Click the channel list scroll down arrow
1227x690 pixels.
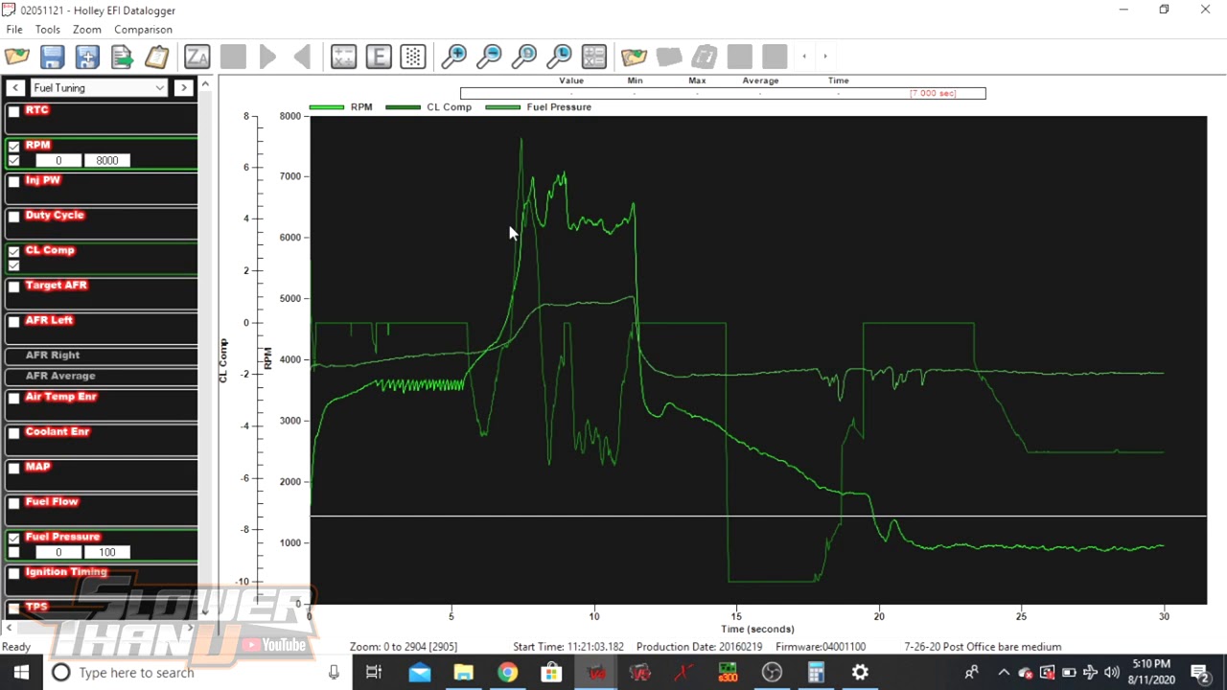(205, 610)
